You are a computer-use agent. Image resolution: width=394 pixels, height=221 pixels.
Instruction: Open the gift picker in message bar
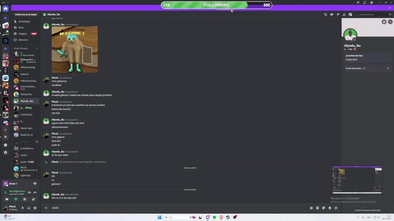point(311,208)
